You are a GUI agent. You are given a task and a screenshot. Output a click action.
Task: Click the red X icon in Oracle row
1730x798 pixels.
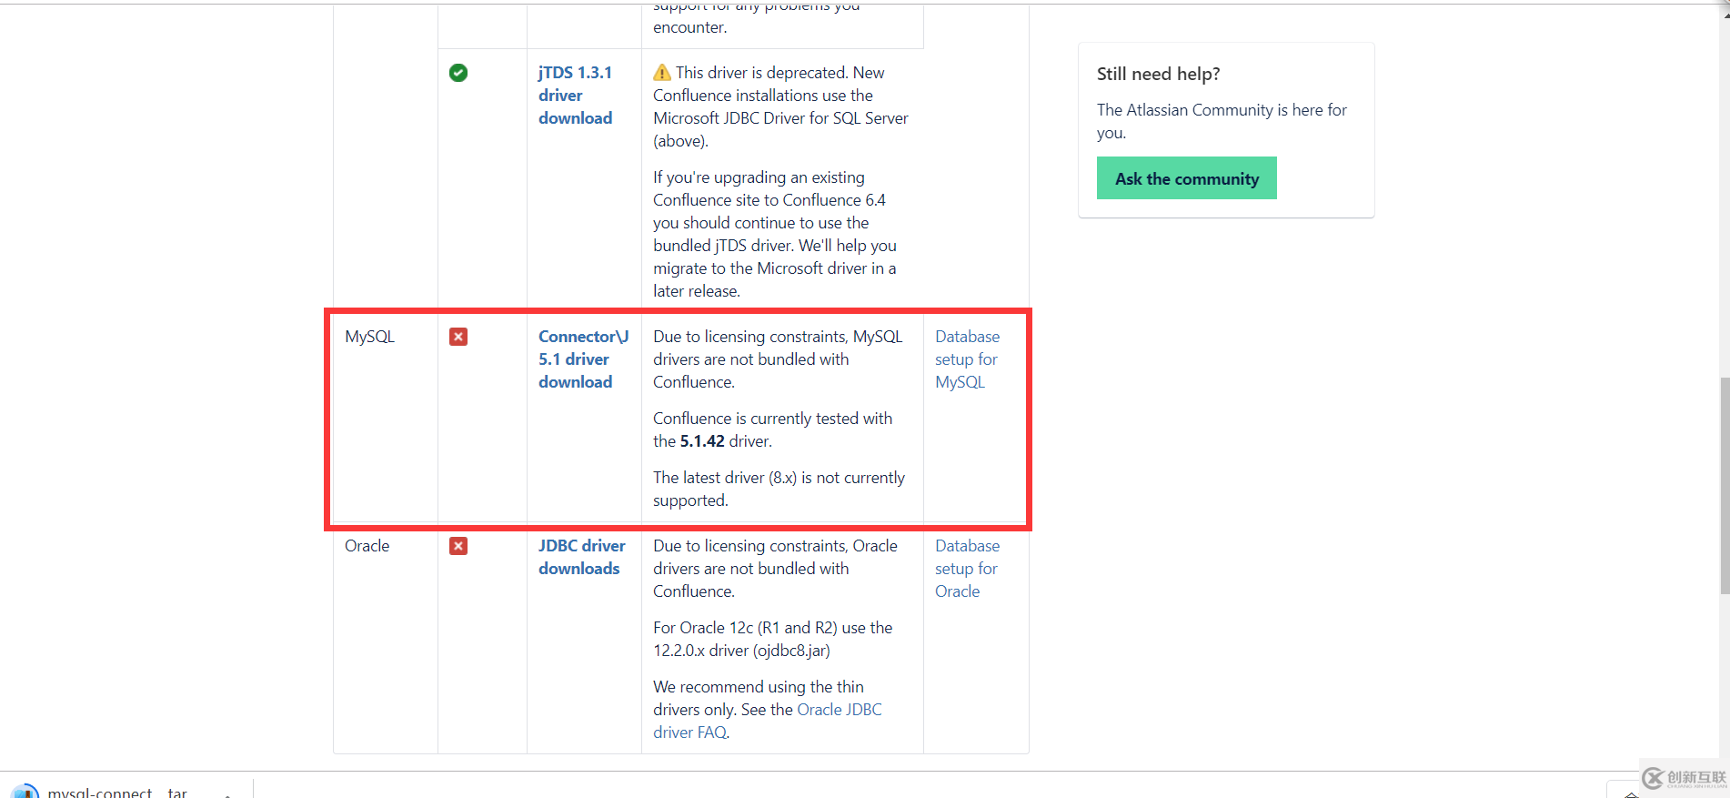[458, 546]
